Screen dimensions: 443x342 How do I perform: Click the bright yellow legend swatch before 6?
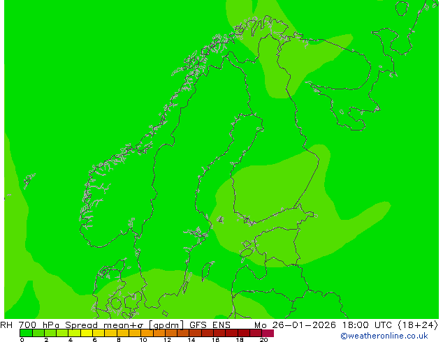point(87,333)
